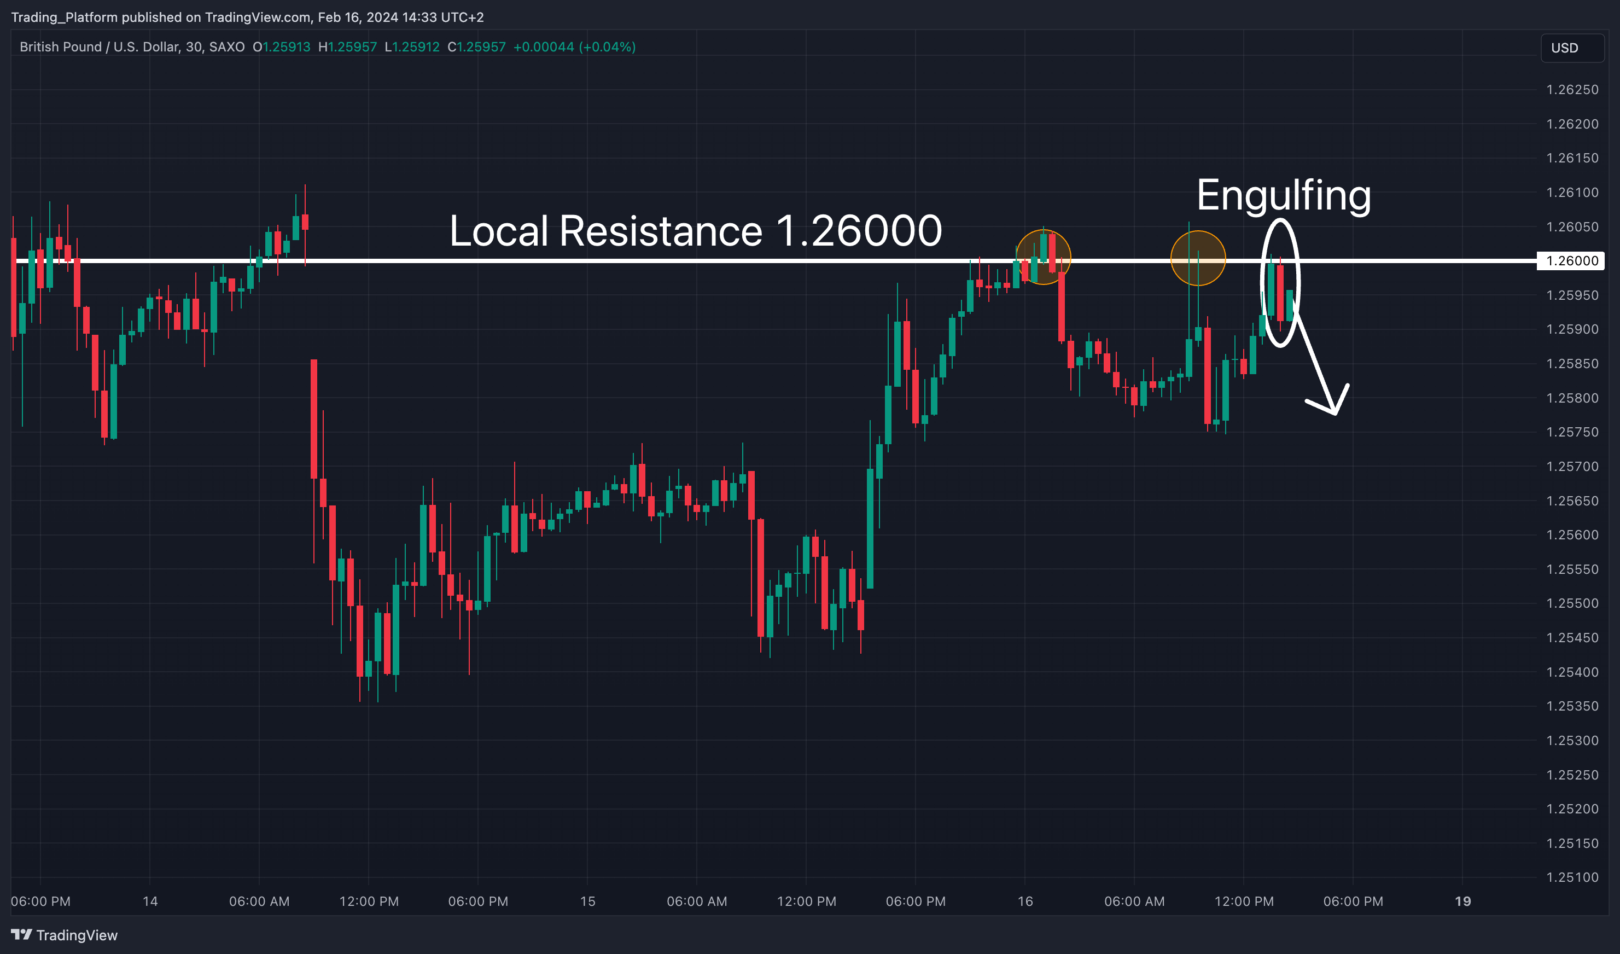Click the 1.26100 price axis label
This screenshot has width=1620, height=954.
point(1572,192)
